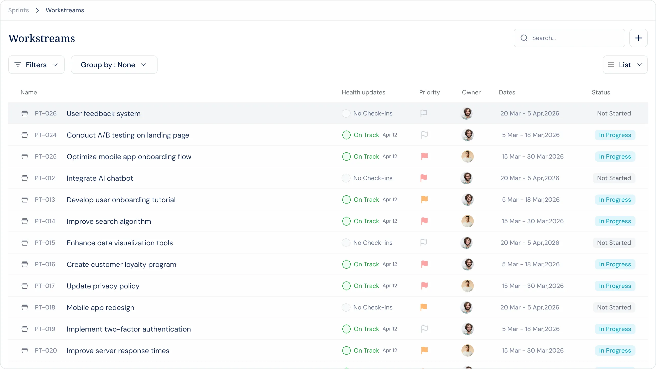Click priority flag for Conduct A/B testing row

click(425, 135)
